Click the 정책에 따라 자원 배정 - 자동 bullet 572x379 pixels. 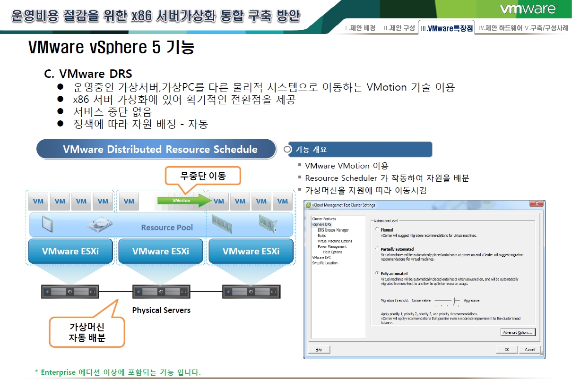(x=141, y=124)
